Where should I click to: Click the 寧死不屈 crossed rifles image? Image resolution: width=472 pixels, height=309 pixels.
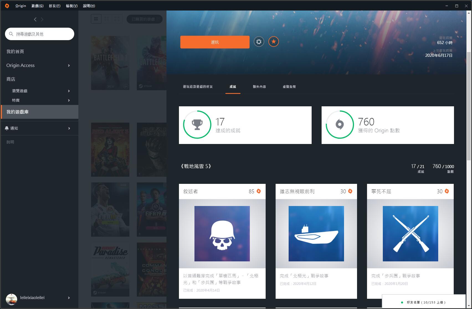pos(411,234)
